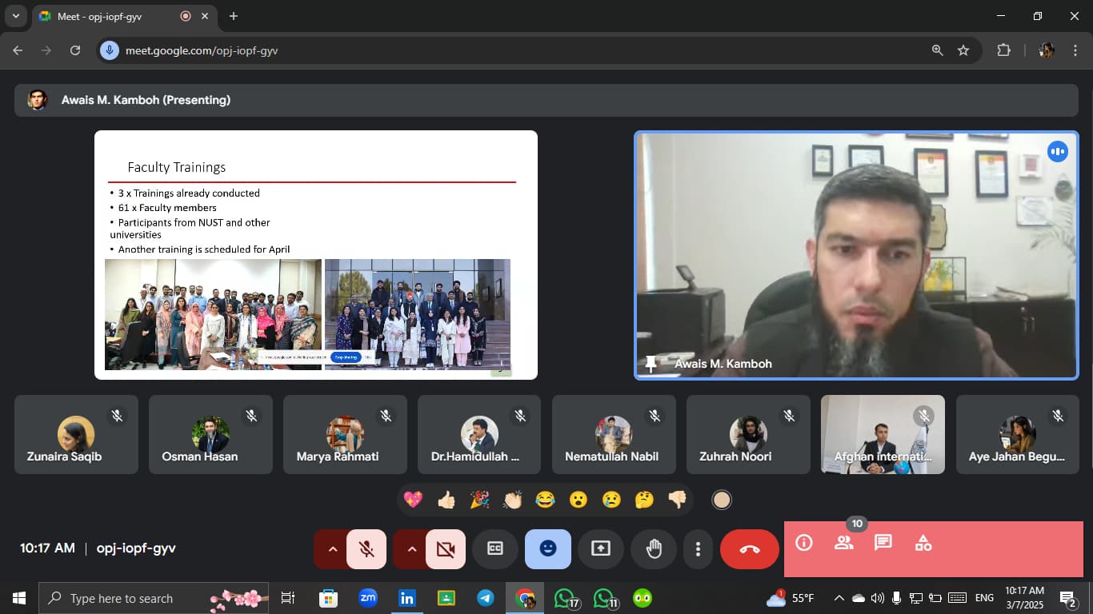
Task: Send the thumbs up reaction
Action: [446, 500]
